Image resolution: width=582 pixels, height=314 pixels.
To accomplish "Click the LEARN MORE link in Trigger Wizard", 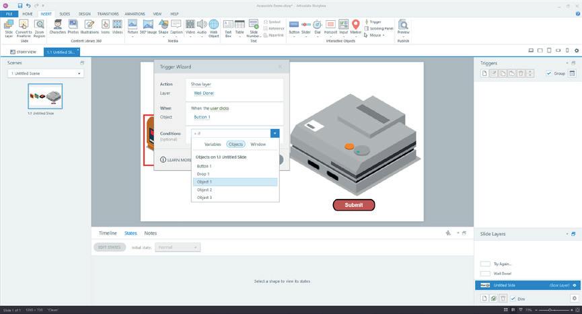I will pos(176,160).
